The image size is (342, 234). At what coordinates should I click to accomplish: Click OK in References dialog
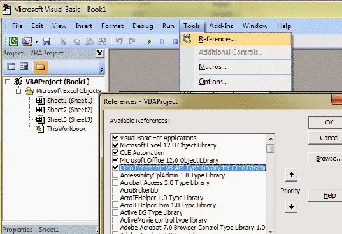click(326, 122)
